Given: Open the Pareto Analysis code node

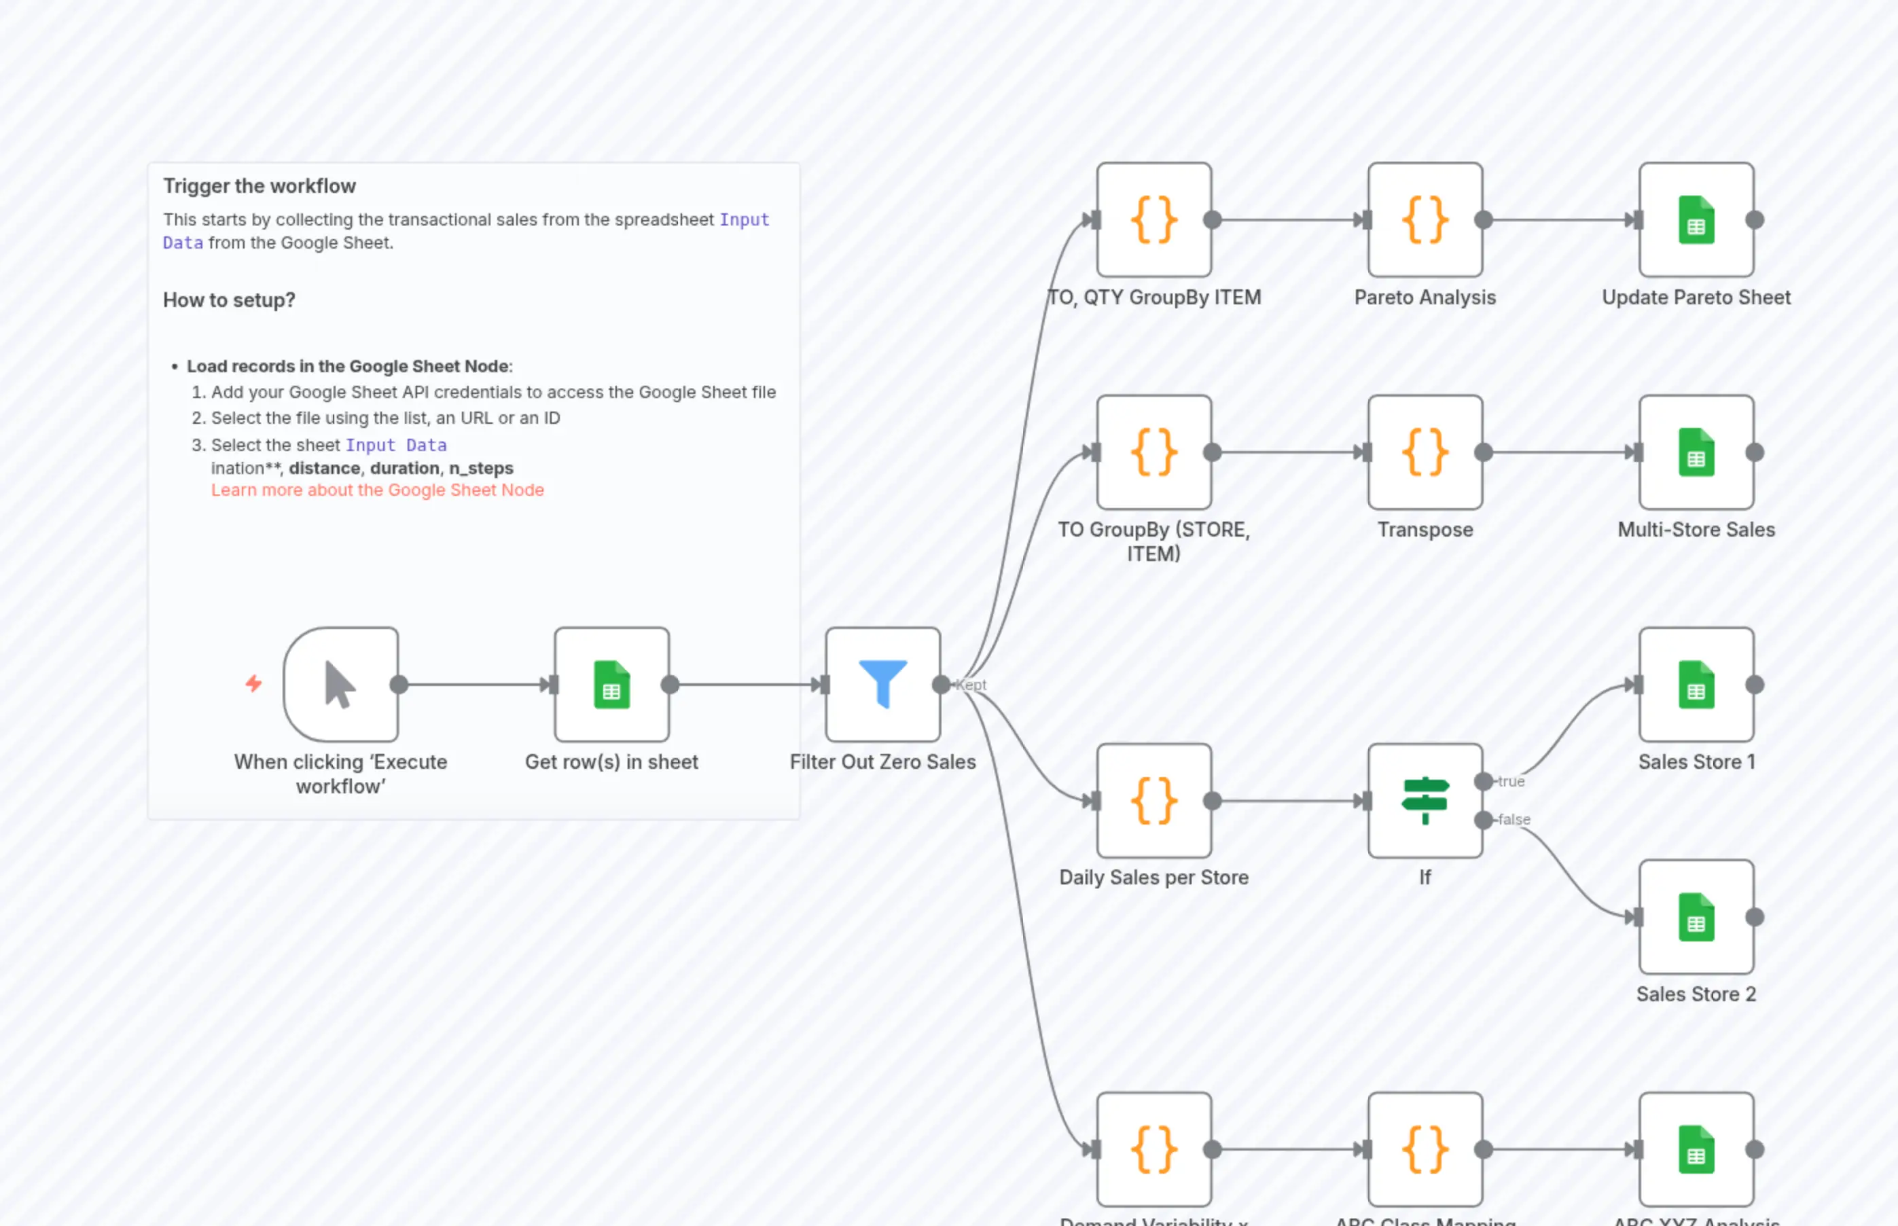Looking at the screenshot, I should pyautogui.click(x=1425, y=221).
